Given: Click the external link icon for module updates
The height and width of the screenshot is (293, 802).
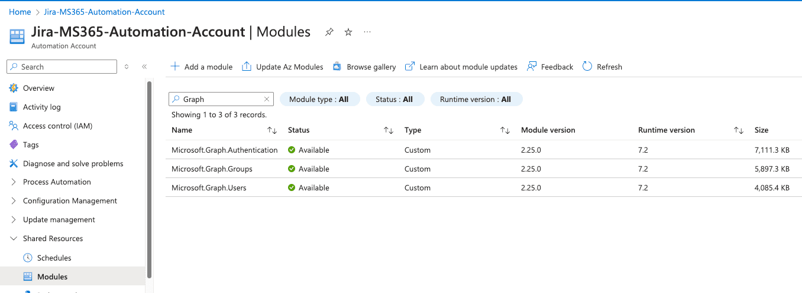Looking at the screenshot, I should coord(410,67).
